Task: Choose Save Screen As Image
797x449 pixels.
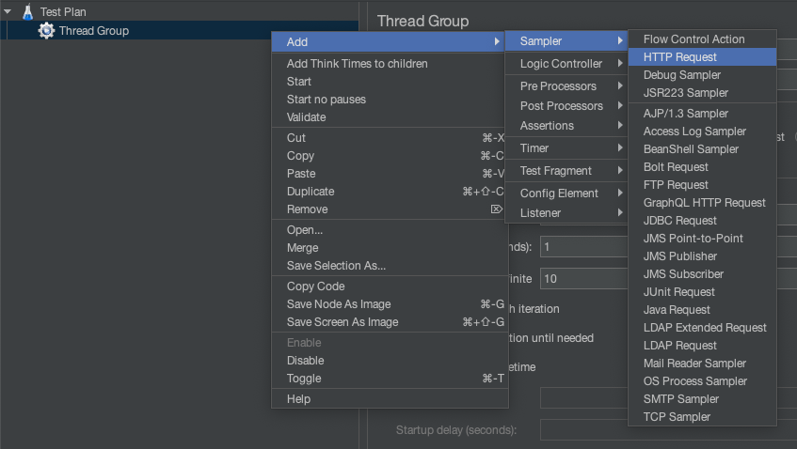Action: [390, 321]
